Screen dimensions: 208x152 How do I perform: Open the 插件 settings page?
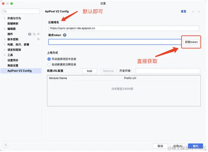pos(10,34)
